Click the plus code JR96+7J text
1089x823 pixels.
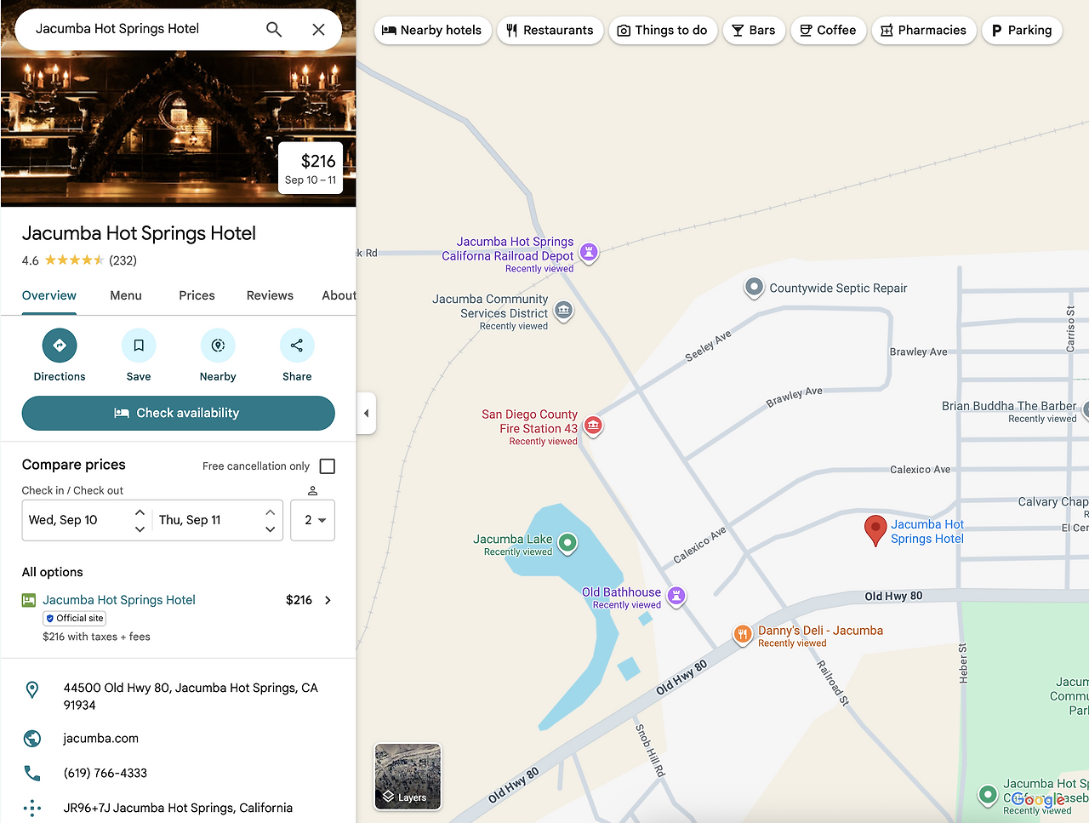[178, 808]
